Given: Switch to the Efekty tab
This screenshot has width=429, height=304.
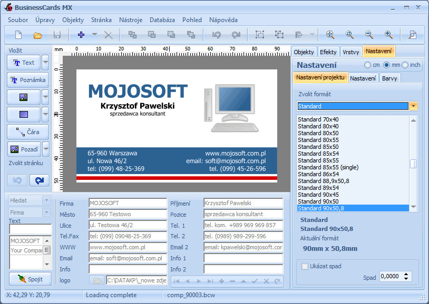Looking at the screenshot, I should [x=328, y=52].
